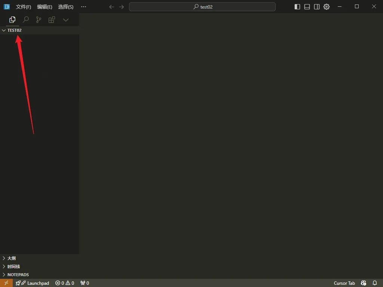Viewport: 383px width, 287px height.
Task: Open the Source Control view icon
Action: click(39, 20)
